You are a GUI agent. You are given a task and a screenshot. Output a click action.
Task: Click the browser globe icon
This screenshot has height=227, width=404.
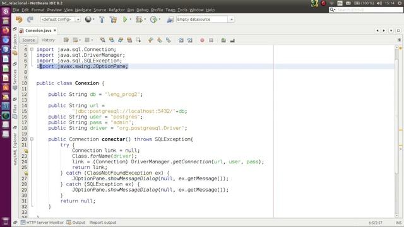tap(88, 20)
